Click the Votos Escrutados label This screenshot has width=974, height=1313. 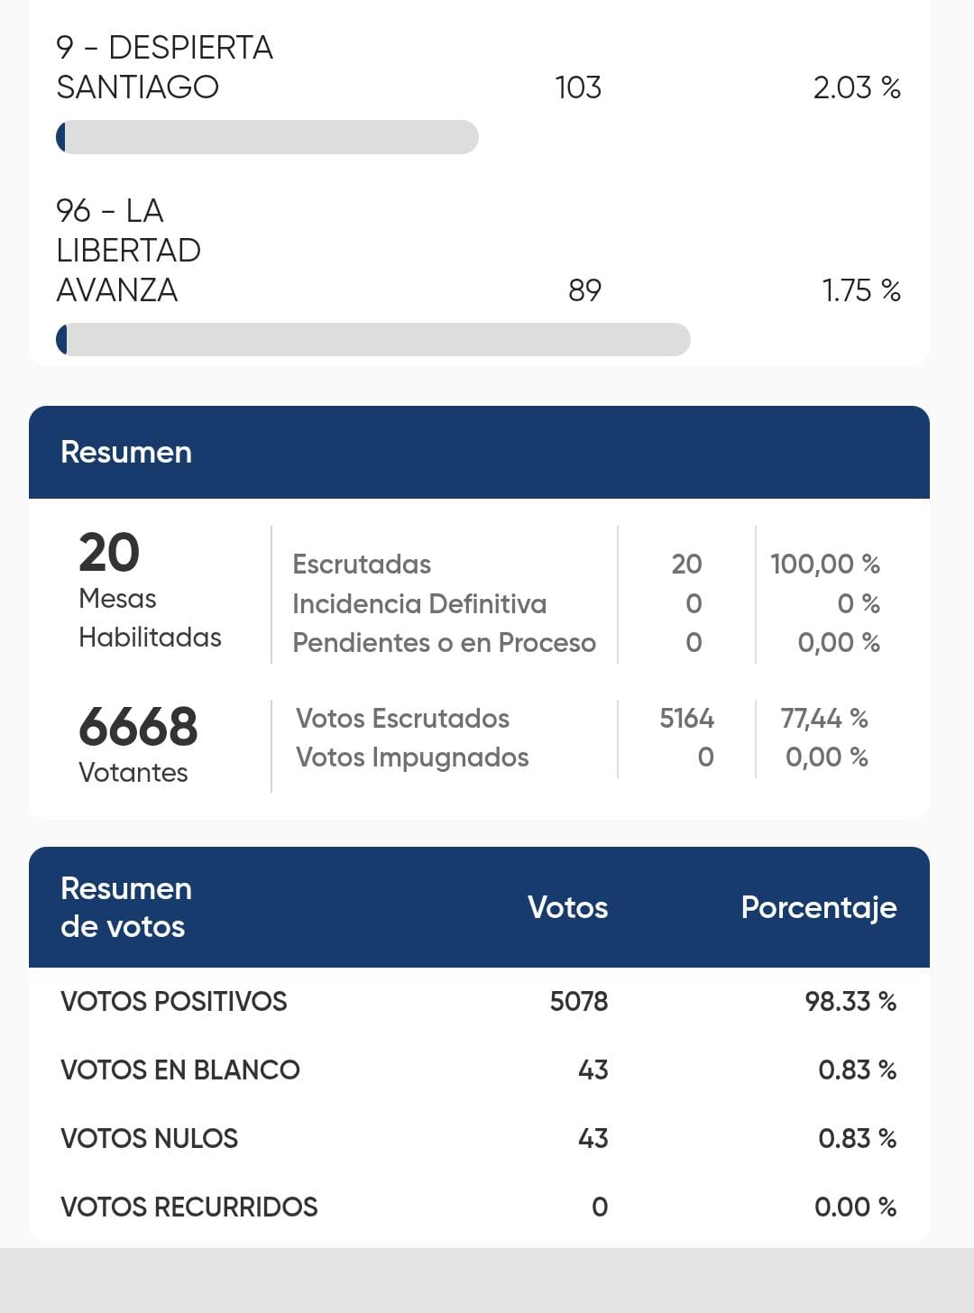tap(402, 719)
